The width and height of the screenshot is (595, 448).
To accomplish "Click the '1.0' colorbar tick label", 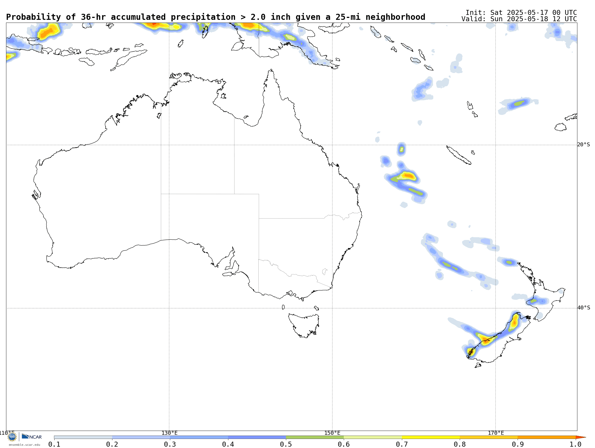I will click(x=575, y=444).
